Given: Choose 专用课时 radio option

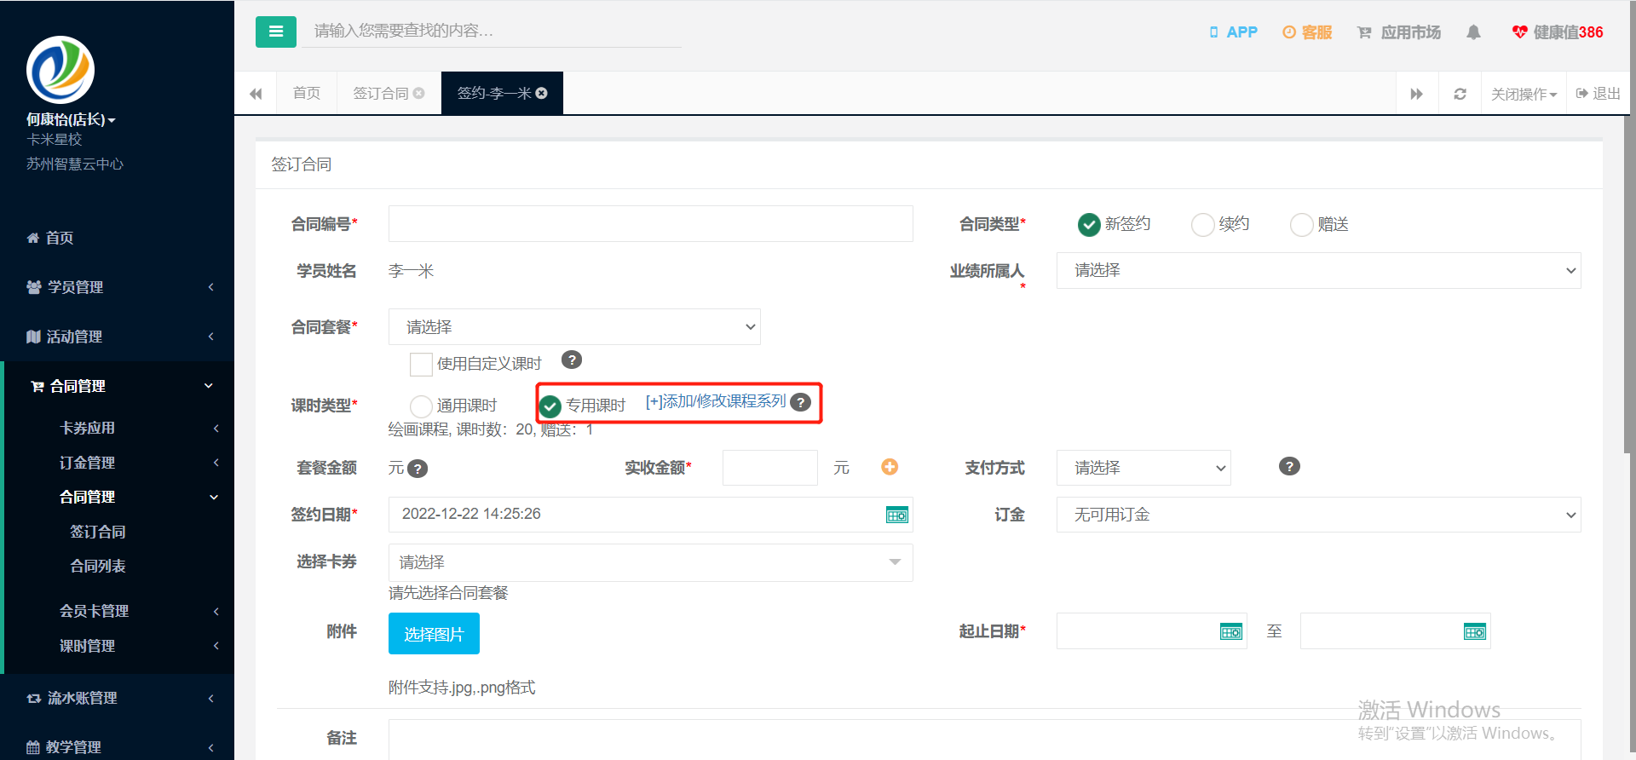Looking at the screenshot, I should click(550, 406).
